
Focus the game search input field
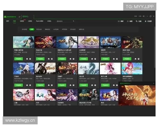[x=64, y=21]
